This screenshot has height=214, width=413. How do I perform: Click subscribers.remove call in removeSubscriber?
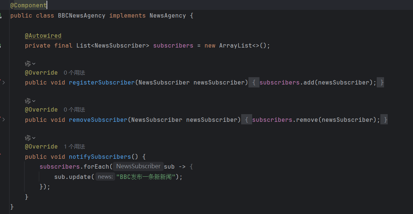(x=285, y=120)
